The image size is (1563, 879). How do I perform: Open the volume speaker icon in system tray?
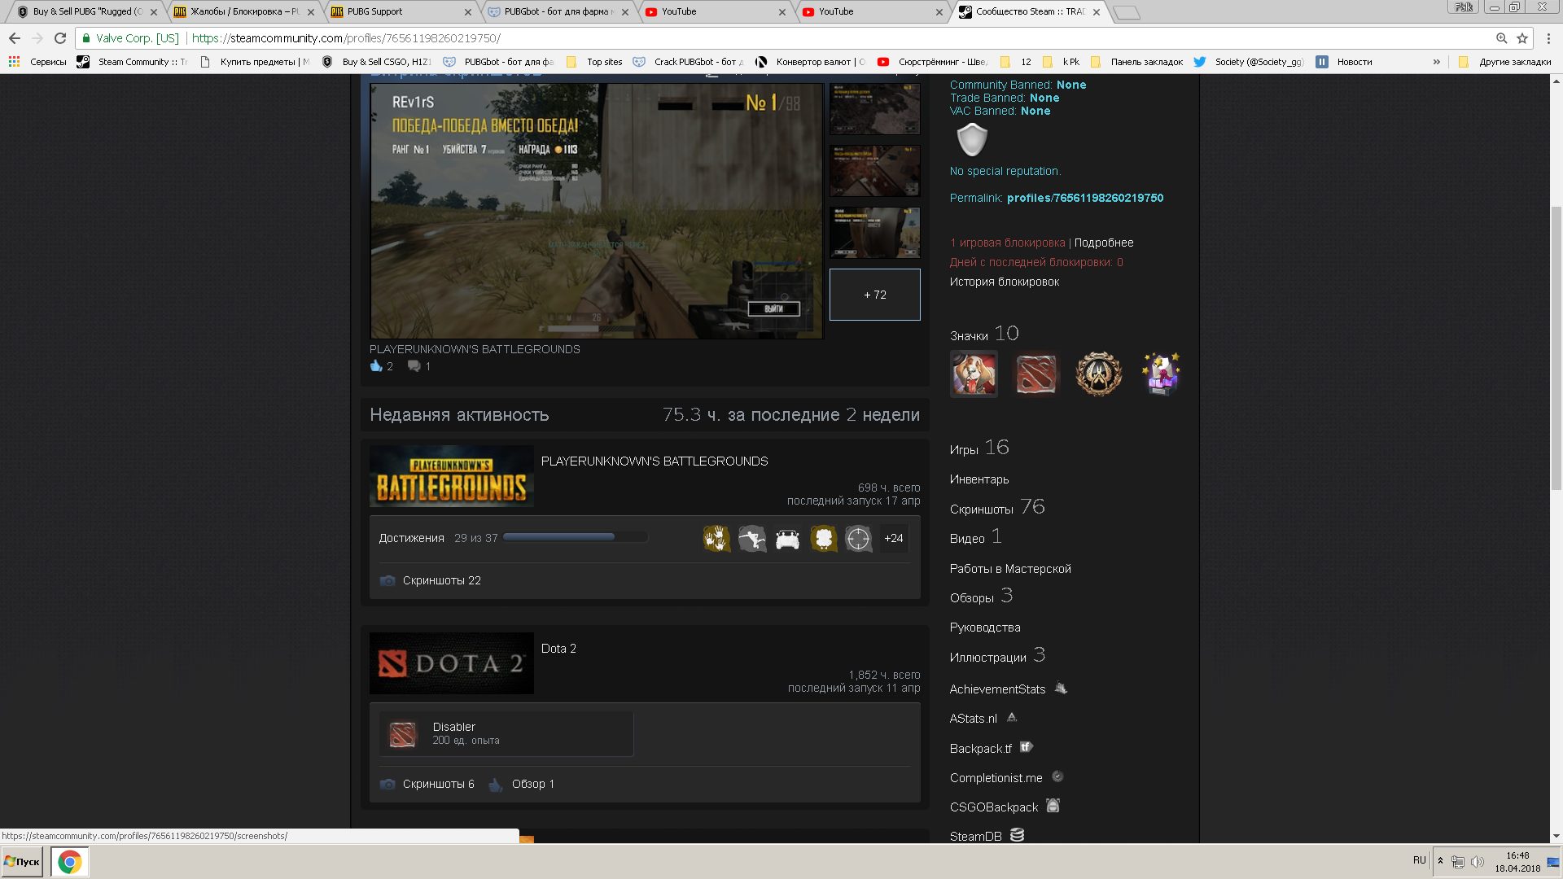point(1478,862)
